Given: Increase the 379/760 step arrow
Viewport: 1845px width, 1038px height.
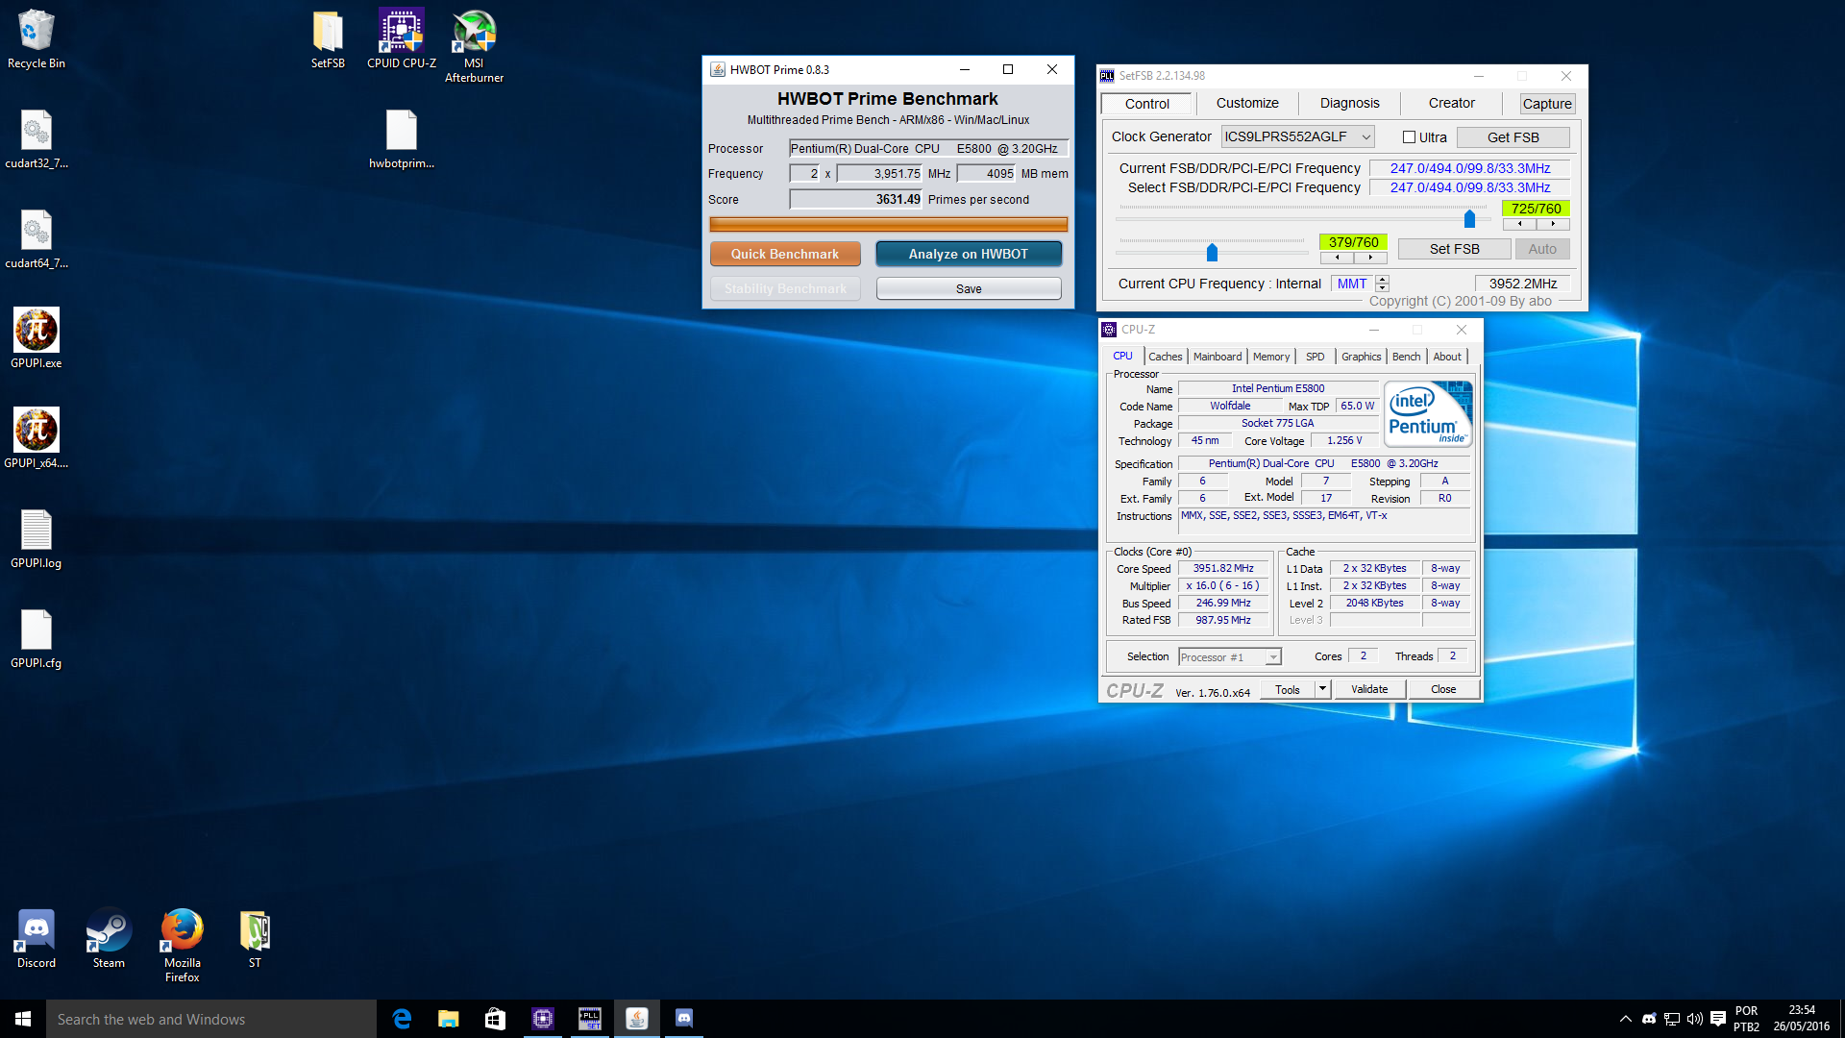Looking at the screenshot, I should 1370,258.
